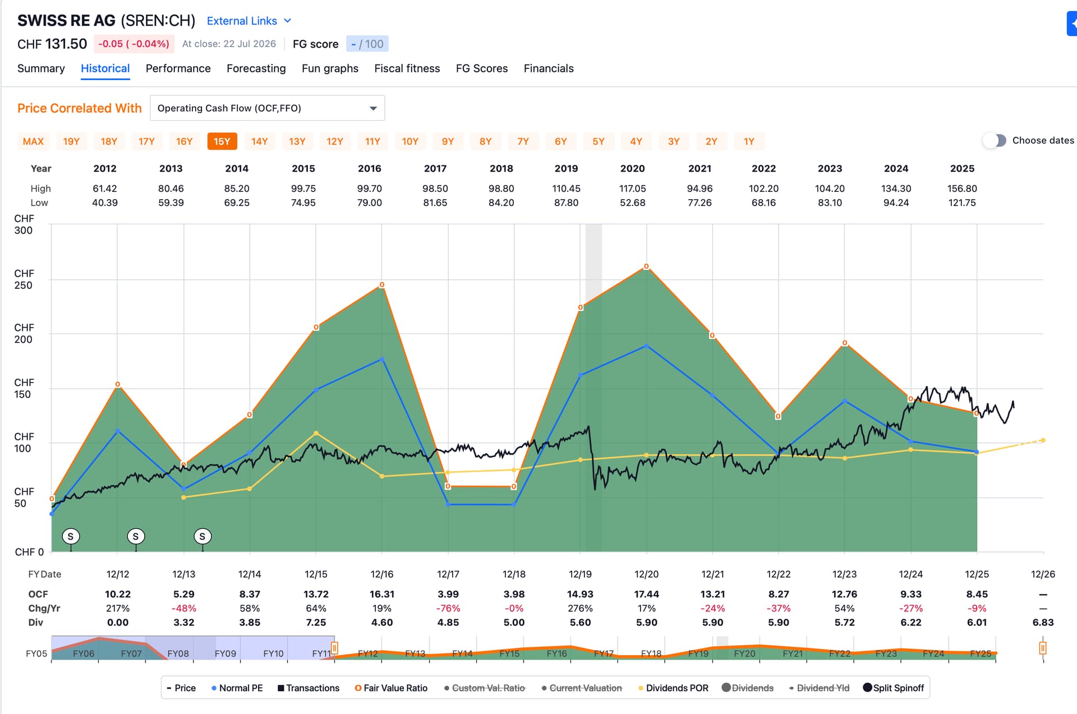Click the 2020 fair value data point on the chart
This screenshot has height=714, width=1077.
pyautogui.click(x=646, y=266)
